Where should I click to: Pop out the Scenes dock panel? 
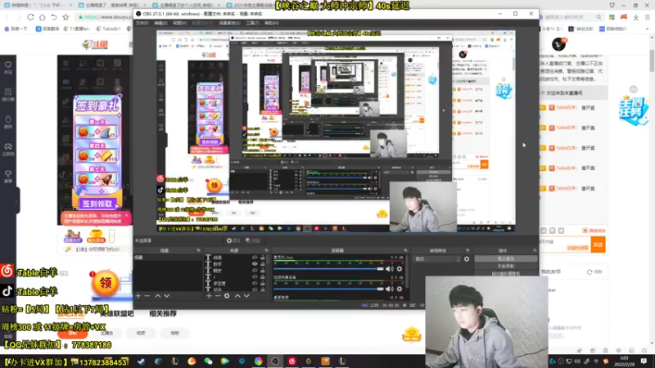coord(198,250)
